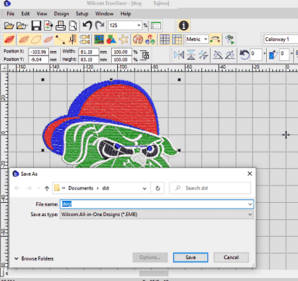Open Print Preview from the toolbar

coord(73,26)
